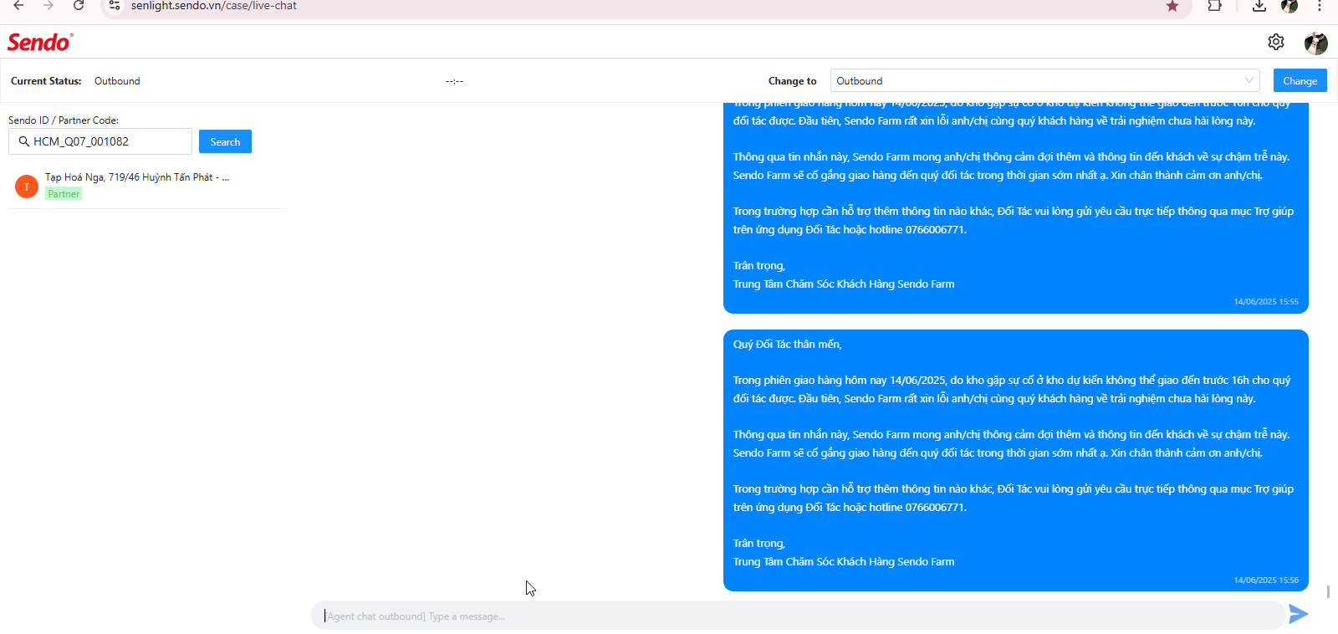Click the current status value Outbound
The height and width of the screenshot is (634, 1338).
117,81
